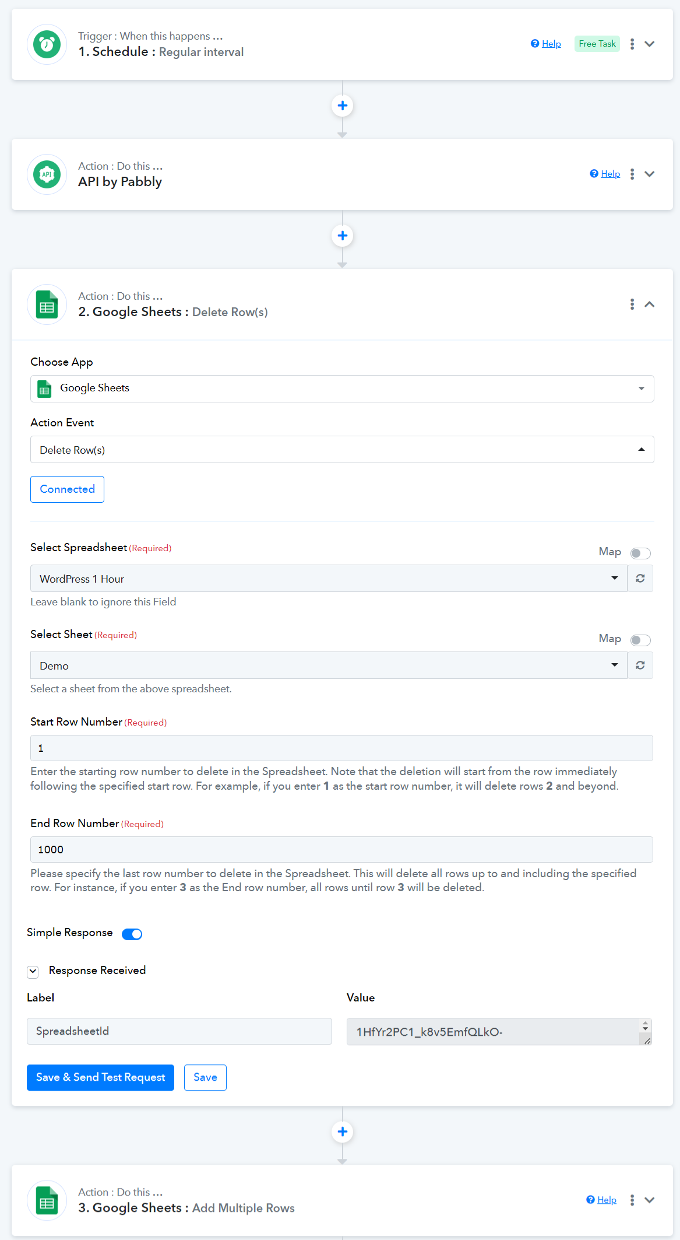Open the three-dot menu of API by Pabbly
The height and width of the screenshot is (1240, 680).
tap(632, 174)
